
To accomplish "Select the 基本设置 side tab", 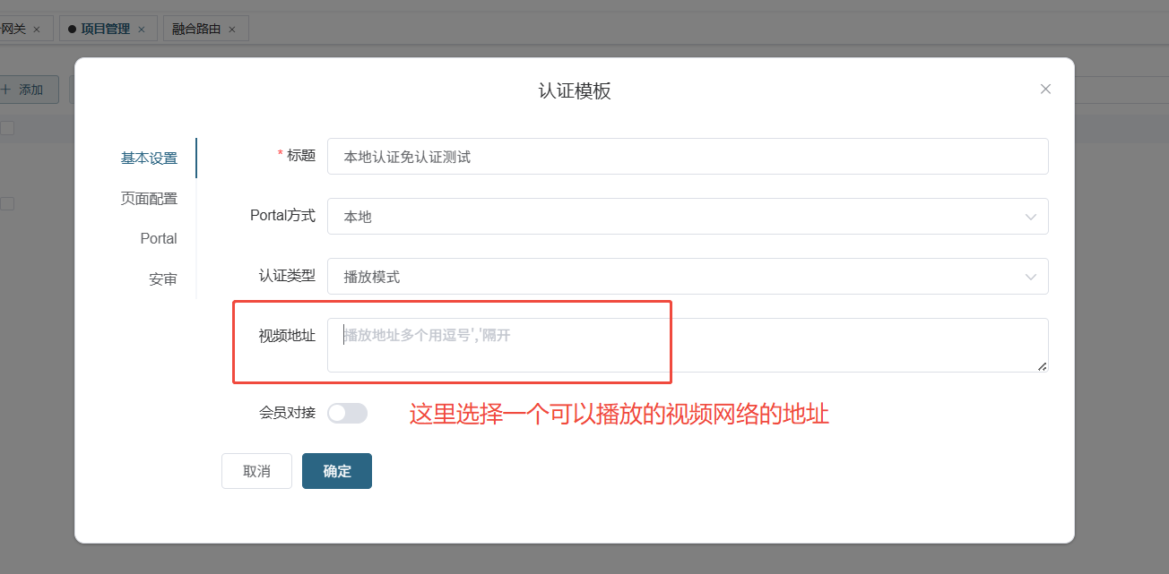I will click(149, 158).
